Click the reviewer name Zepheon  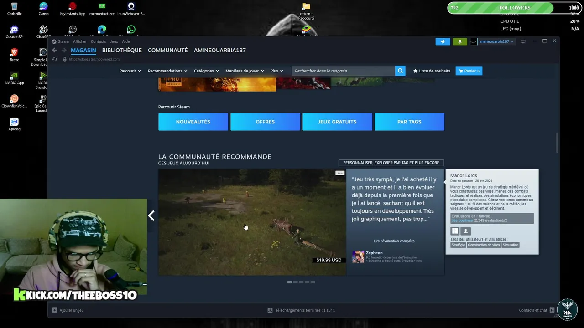point(374,253)
